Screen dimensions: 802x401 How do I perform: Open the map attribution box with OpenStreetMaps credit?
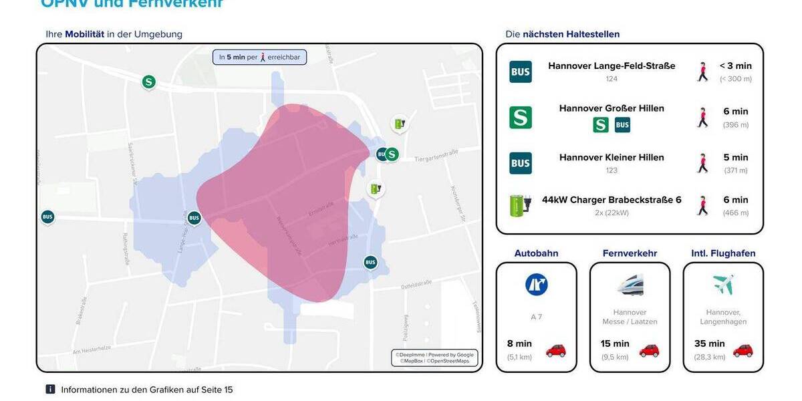coord(434,358)
